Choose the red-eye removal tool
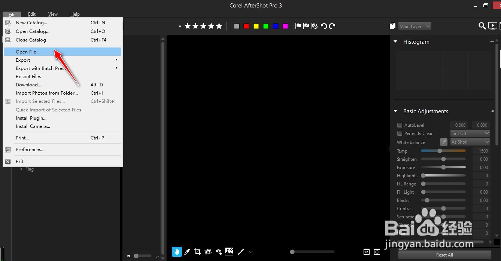The image size is (501, 261). [219, 252]
